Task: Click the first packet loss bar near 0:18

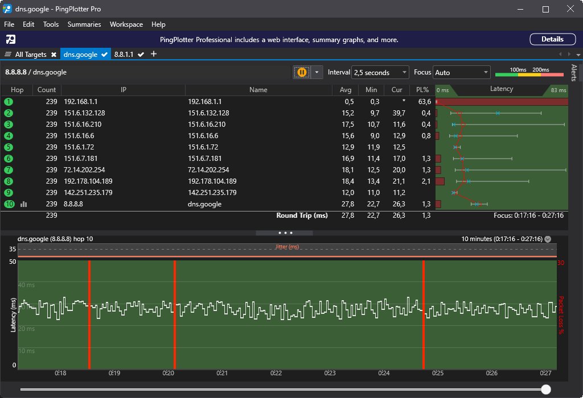Action: [x=89, y=315]
